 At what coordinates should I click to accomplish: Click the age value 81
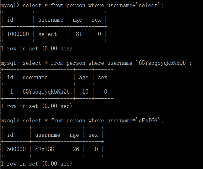click(x=79, y=34)
